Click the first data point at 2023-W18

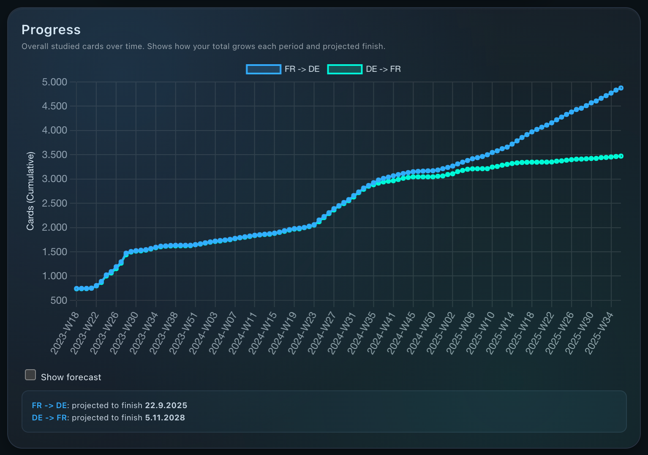click(77, 289)
